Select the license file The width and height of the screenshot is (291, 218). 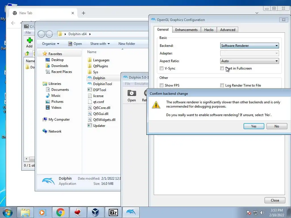pos(98,96)
